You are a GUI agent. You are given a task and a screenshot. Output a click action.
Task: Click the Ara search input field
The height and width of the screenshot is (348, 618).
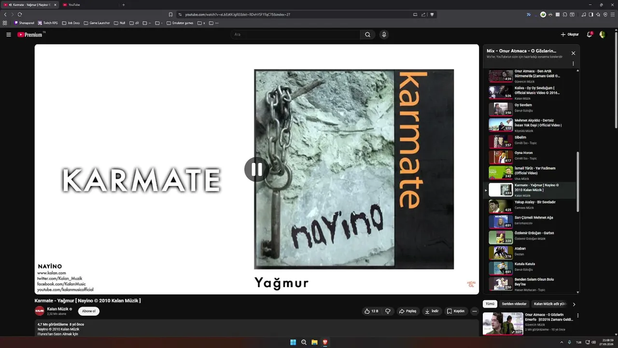click(x=295, y=34)
